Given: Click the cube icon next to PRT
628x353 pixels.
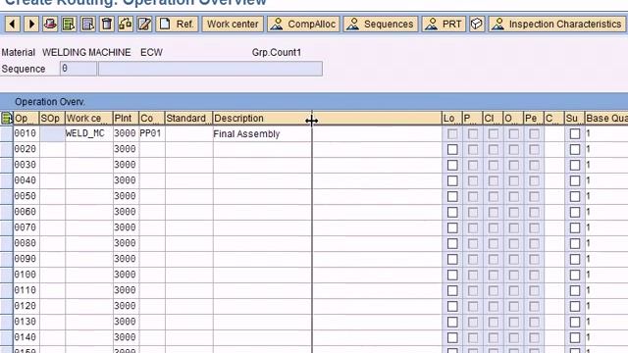Looking at the screenshot, I should tap(477, 24).
